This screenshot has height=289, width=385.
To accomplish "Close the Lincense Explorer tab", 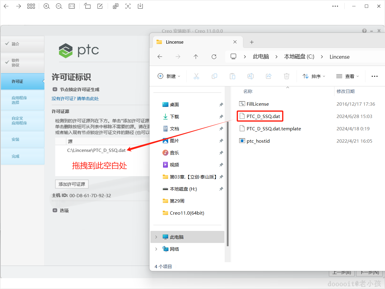I will tap(235, 42).
